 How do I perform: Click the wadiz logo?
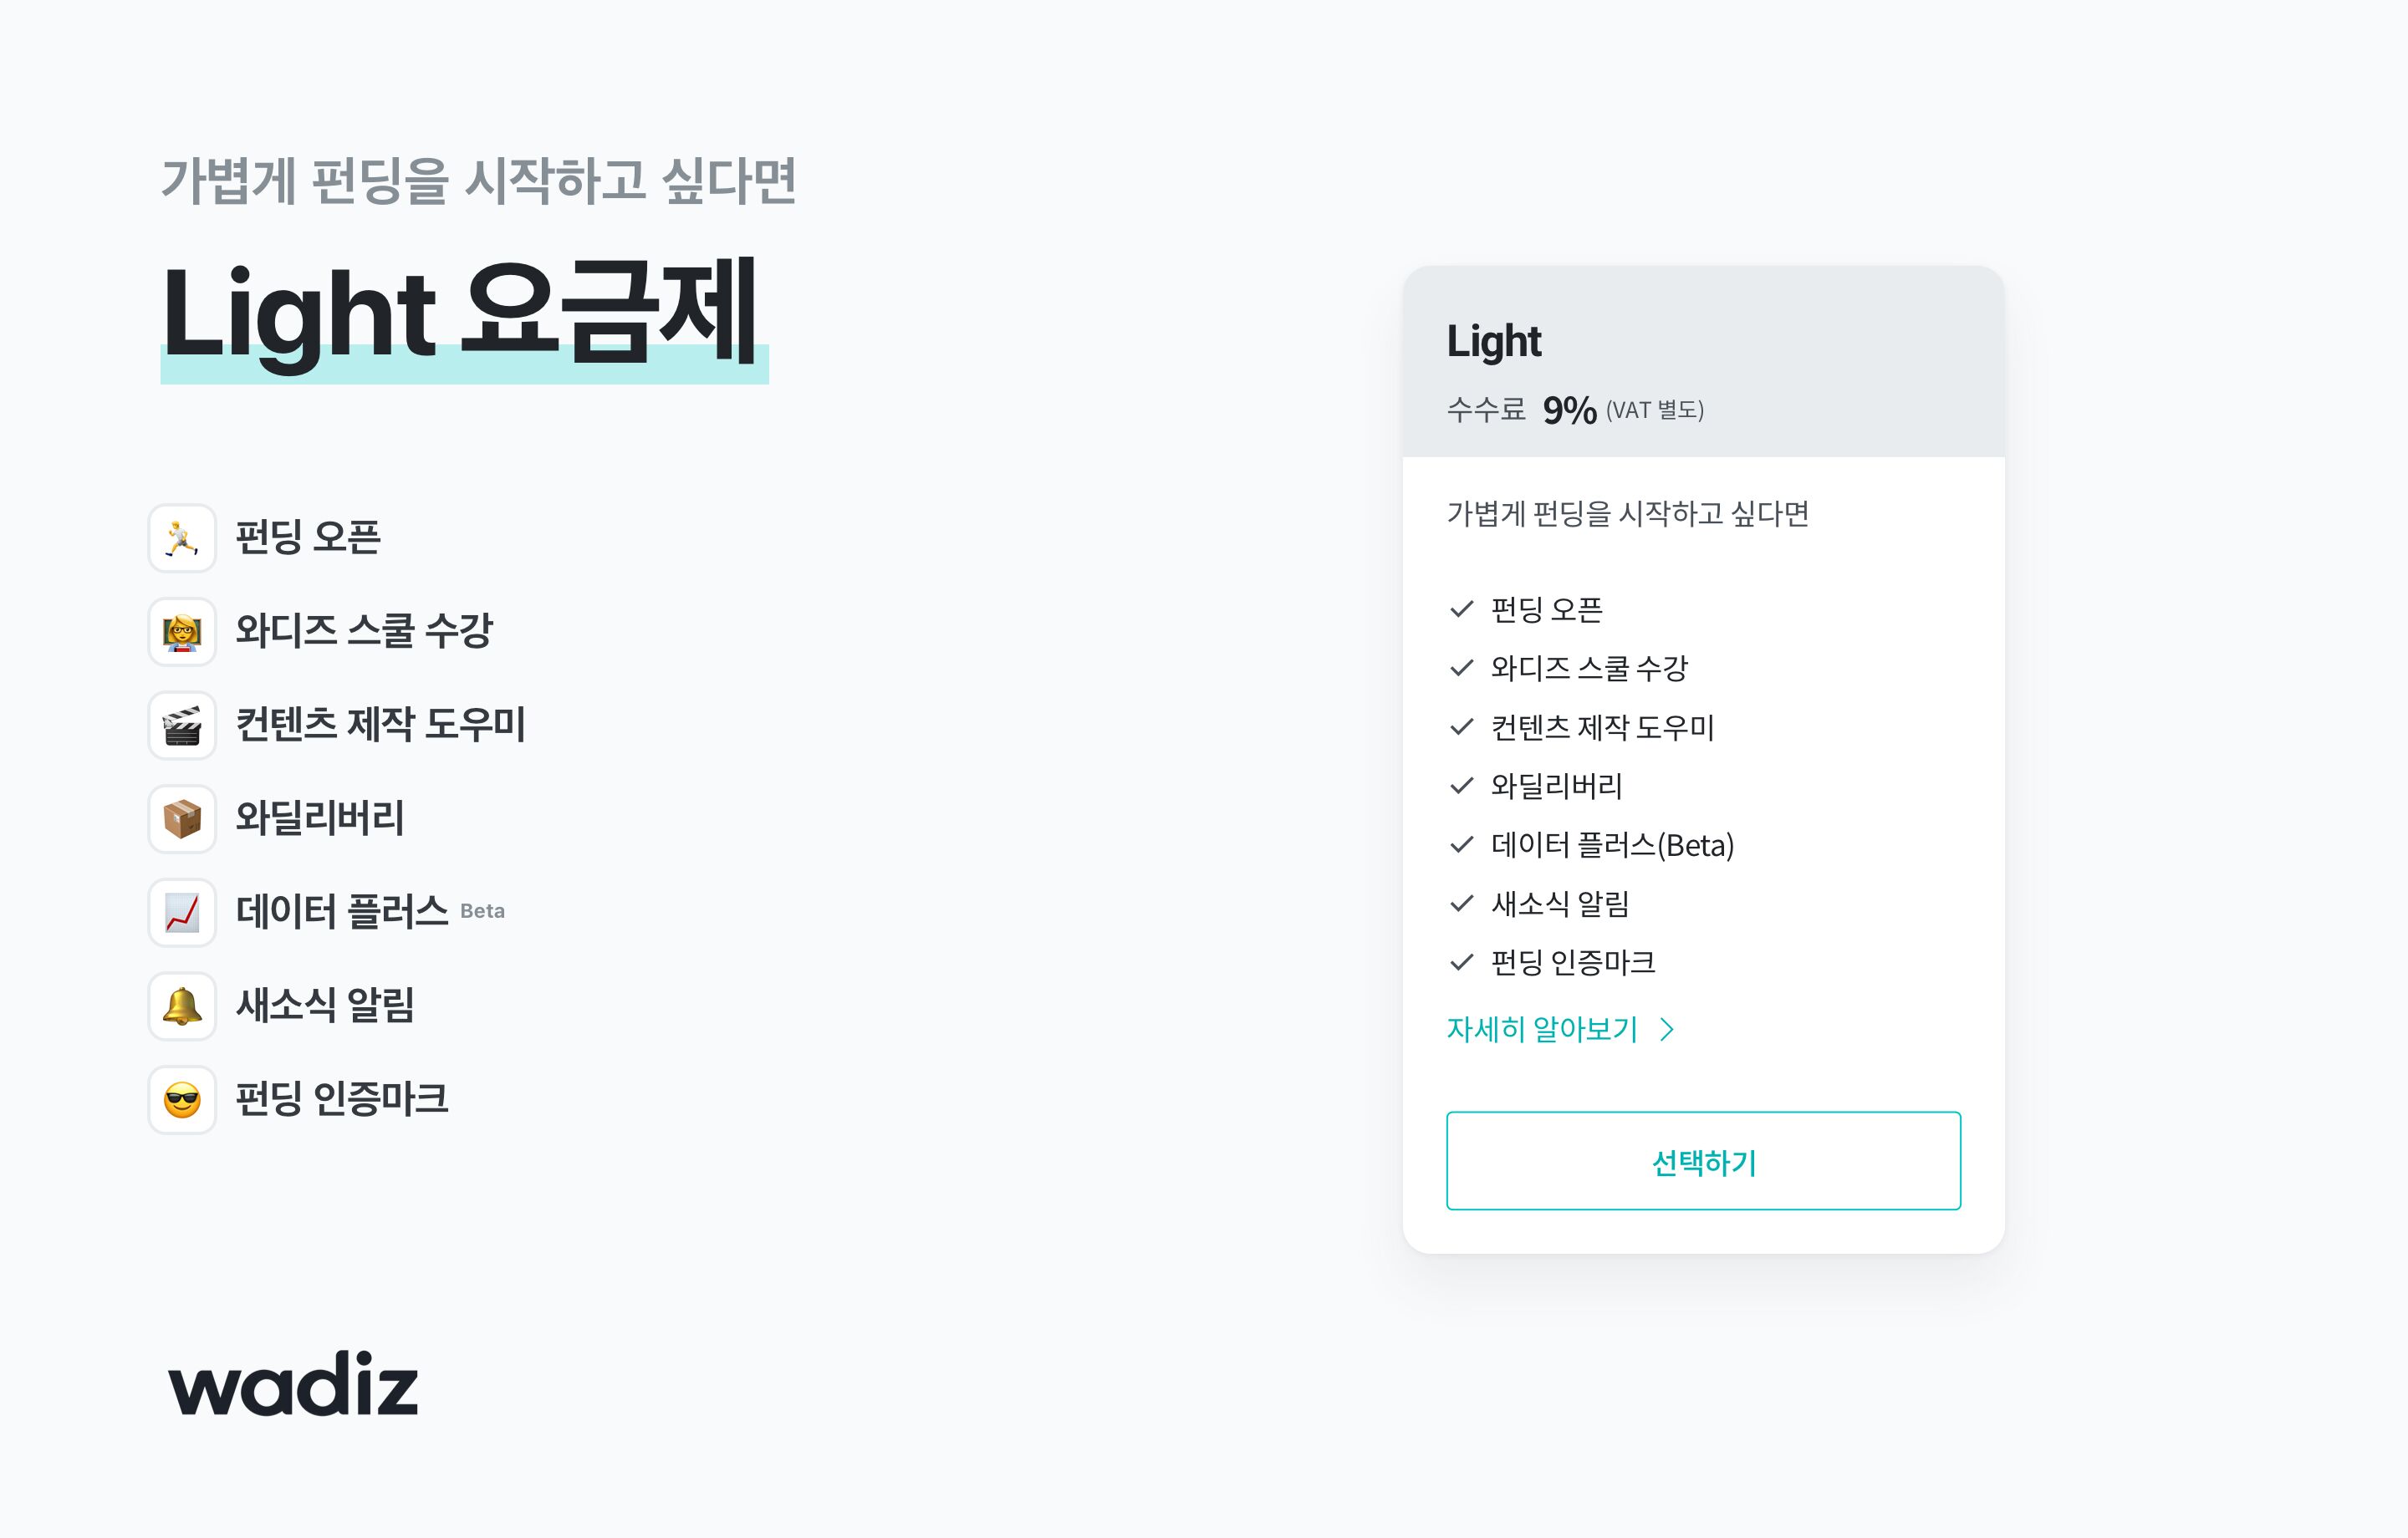(293, 1384)
